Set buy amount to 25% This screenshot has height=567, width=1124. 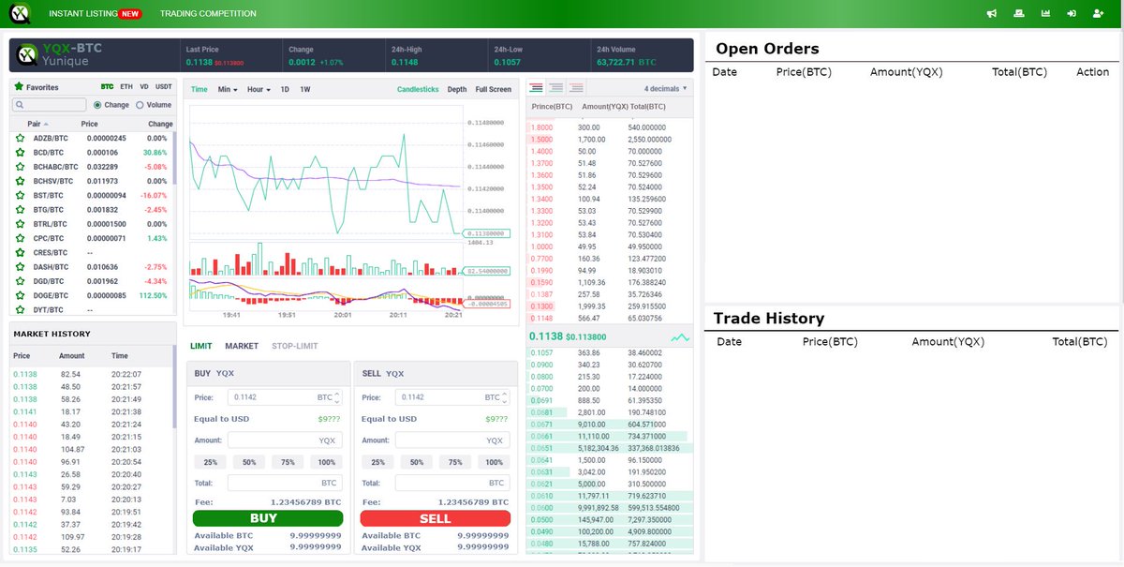tap(211, 462)
